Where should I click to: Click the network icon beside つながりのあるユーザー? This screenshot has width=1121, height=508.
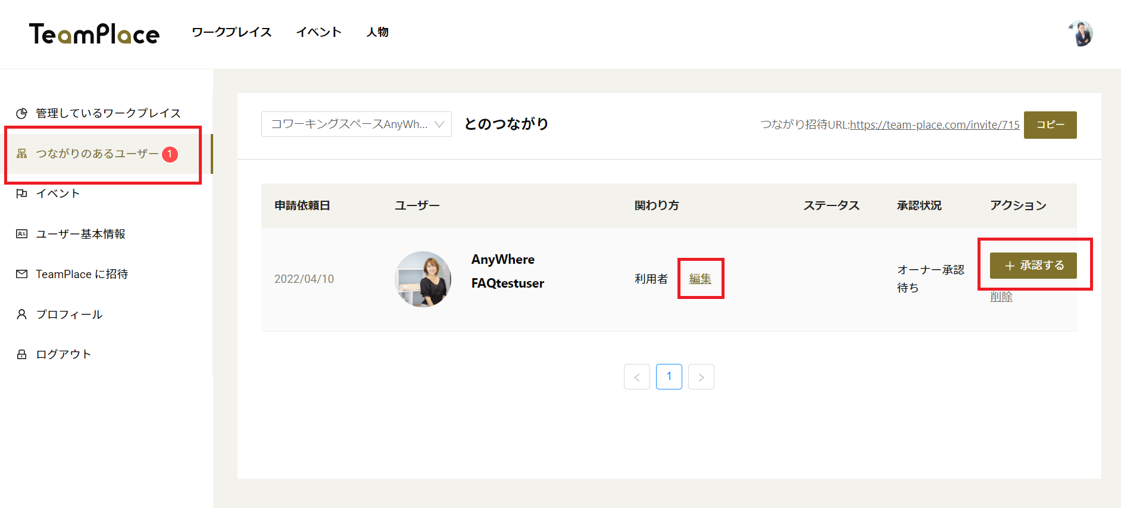click(x=22, y=154)
